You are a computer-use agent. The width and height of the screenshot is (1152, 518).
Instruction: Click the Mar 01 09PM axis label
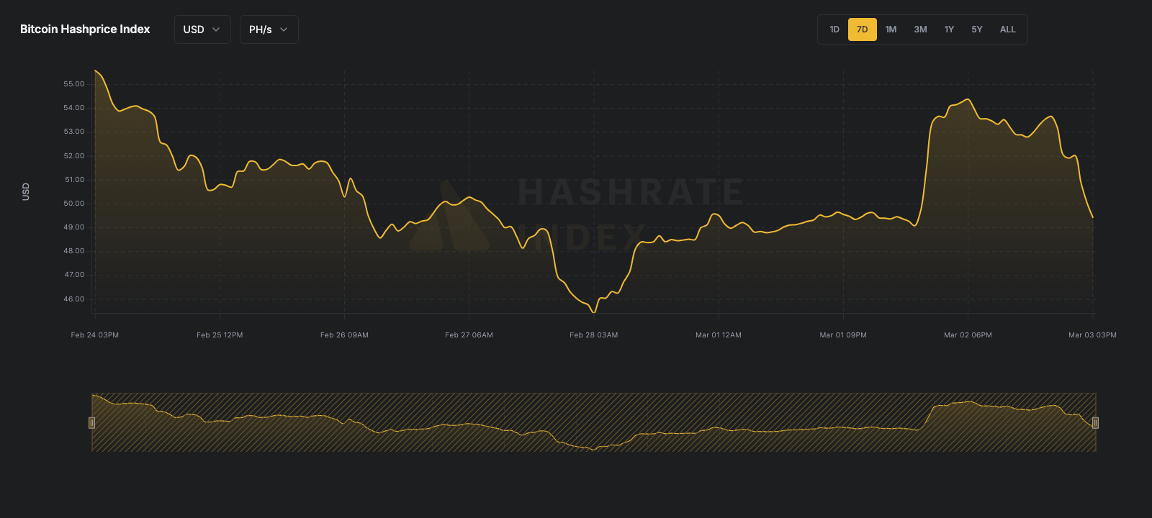coord(843,335)
